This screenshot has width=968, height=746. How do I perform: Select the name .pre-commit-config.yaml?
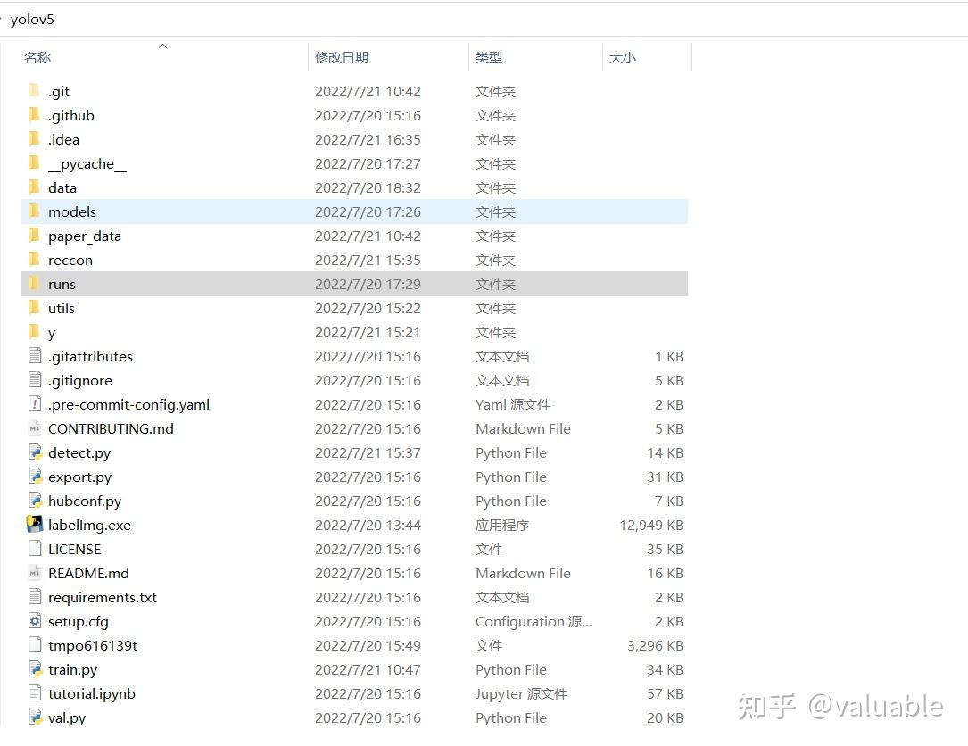click(x=129, y=404)
